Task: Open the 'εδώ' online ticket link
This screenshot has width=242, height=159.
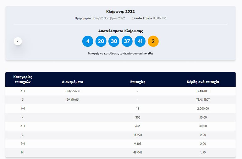Action: (150, 54)
